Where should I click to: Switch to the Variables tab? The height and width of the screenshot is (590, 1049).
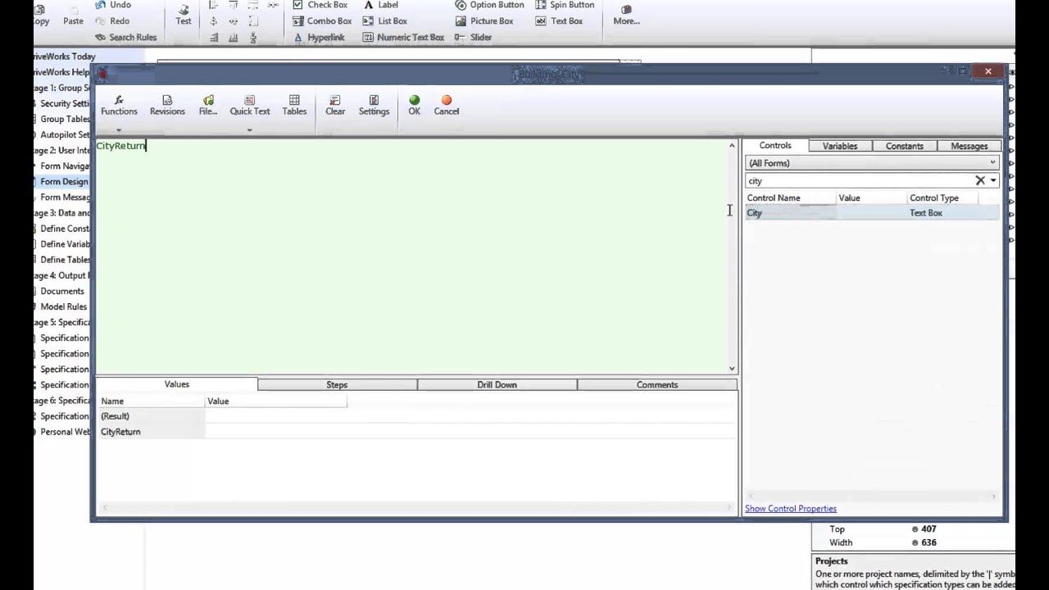tap(840, 146)
